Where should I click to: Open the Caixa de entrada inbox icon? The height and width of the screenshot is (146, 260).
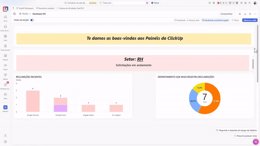pyautogui.click(x=6, y=27)
